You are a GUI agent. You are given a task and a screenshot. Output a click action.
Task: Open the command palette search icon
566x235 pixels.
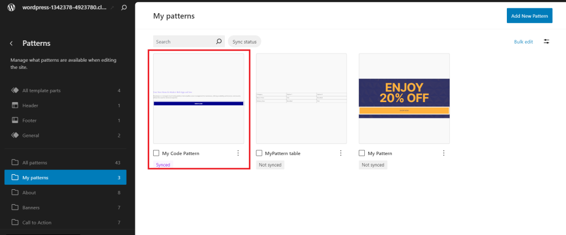(x=124, y=7)
